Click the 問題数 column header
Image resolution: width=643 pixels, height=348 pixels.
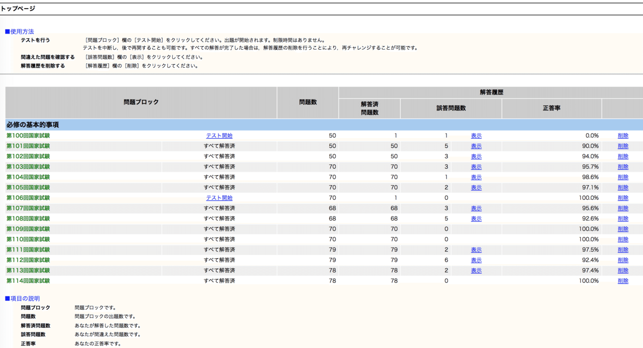click(308, 102)
